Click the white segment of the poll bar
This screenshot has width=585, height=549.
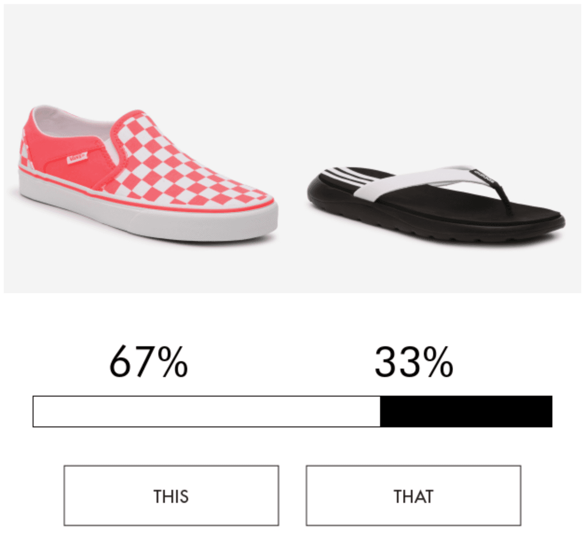pyautogui.click(x=206, y=412)
